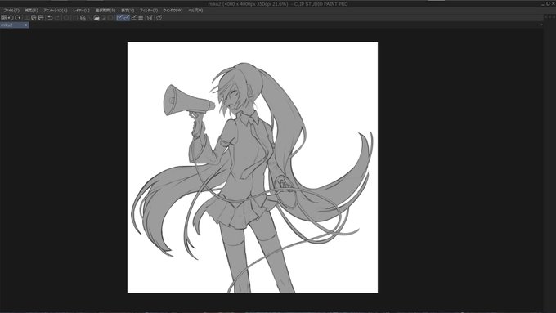Viewport: 556px width, 313px height.
Task: Open the アニメーション(A) menu
Action: [56, 11]
